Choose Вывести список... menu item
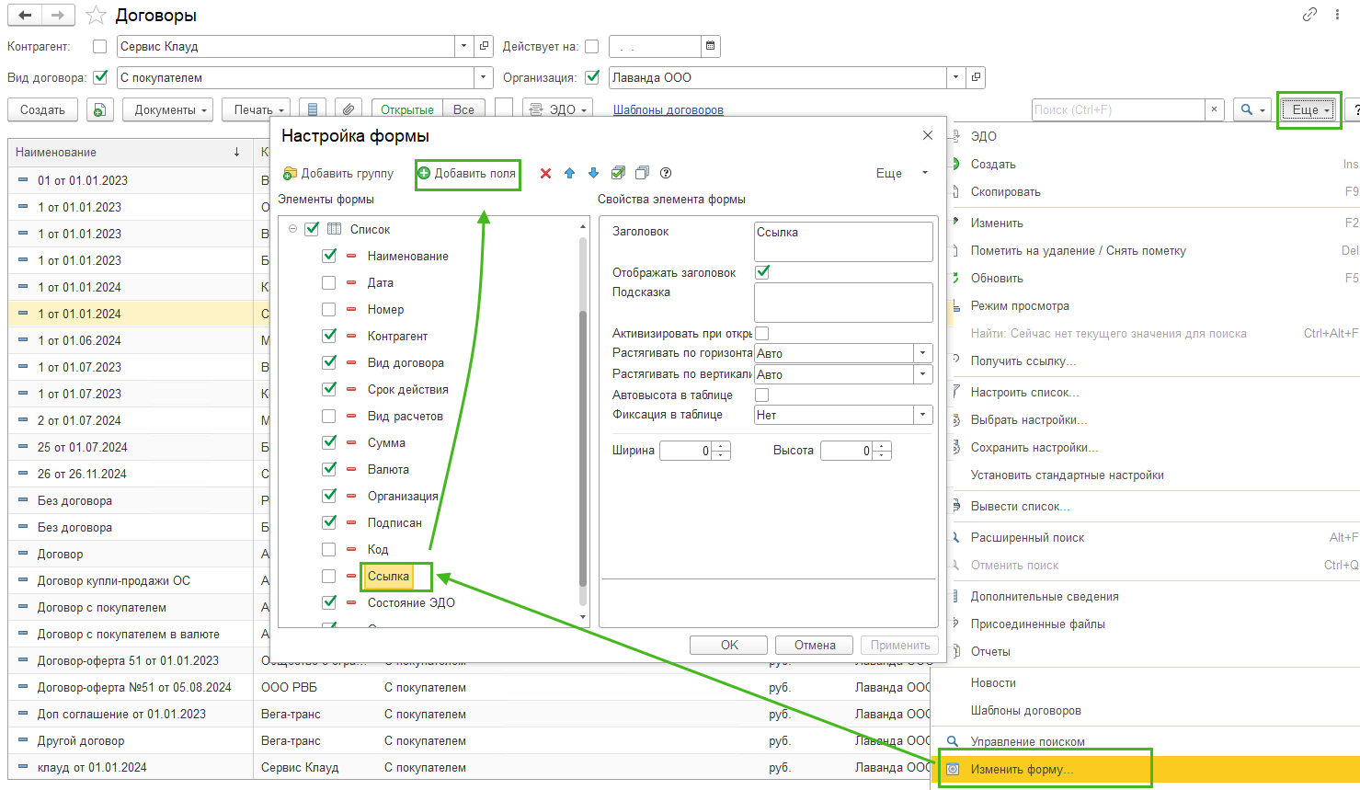The width and height of the screenshot is (1360, 790). click(x=1021, y=506)
